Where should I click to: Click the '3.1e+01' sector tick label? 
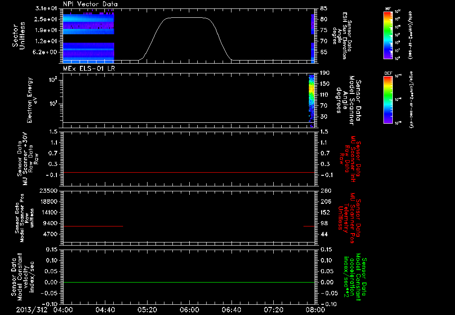(x=46, y=8)
